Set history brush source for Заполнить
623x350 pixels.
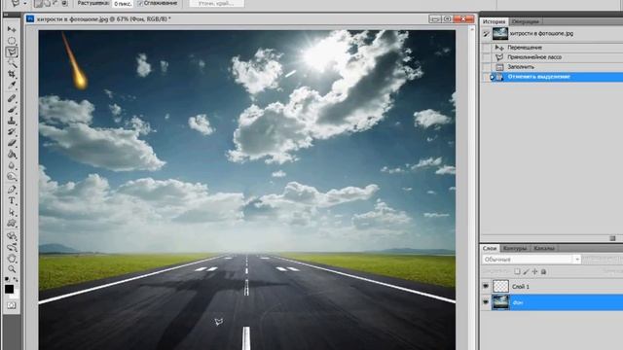pos(486,67)
